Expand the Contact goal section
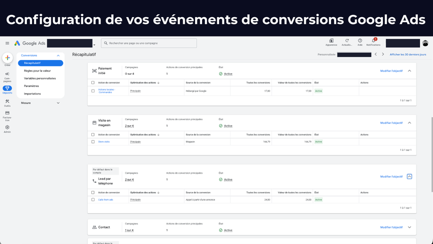 click(409, 227)
